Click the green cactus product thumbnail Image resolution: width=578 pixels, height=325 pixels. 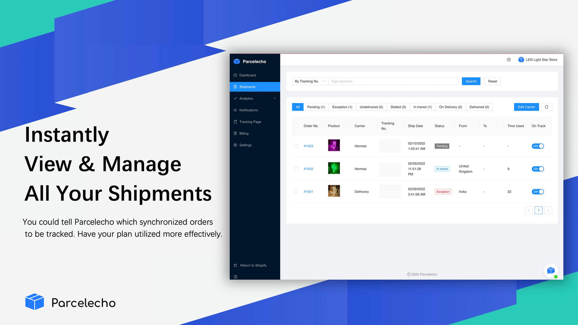[x=334, y=168]
